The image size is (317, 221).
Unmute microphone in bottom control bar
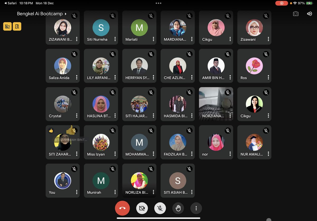[160, 208]
